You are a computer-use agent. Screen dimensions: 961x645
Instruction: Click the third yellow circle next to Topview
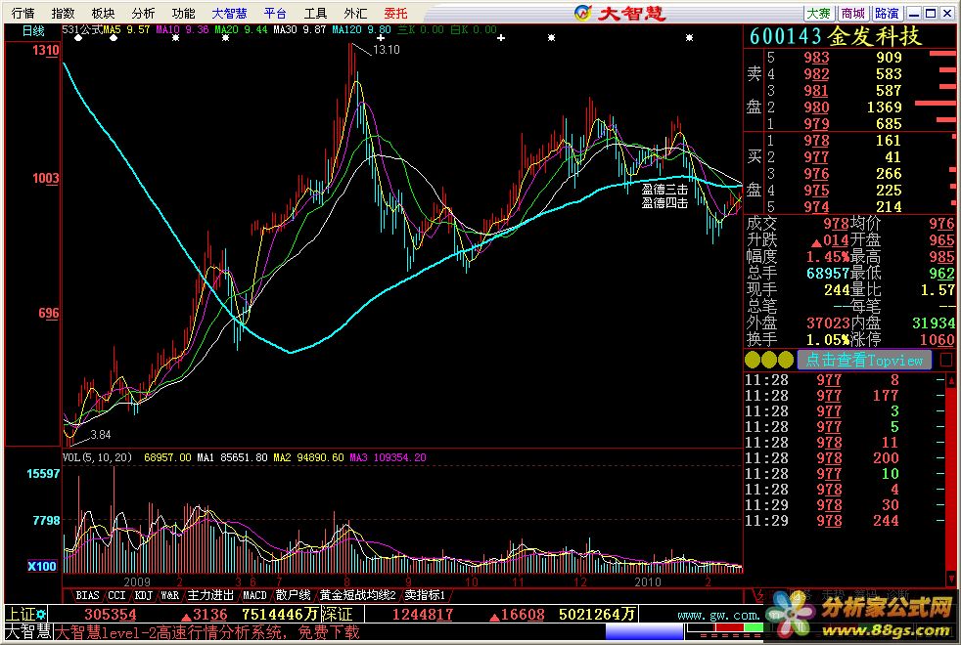pyautogui.click(x=786, y=360)
